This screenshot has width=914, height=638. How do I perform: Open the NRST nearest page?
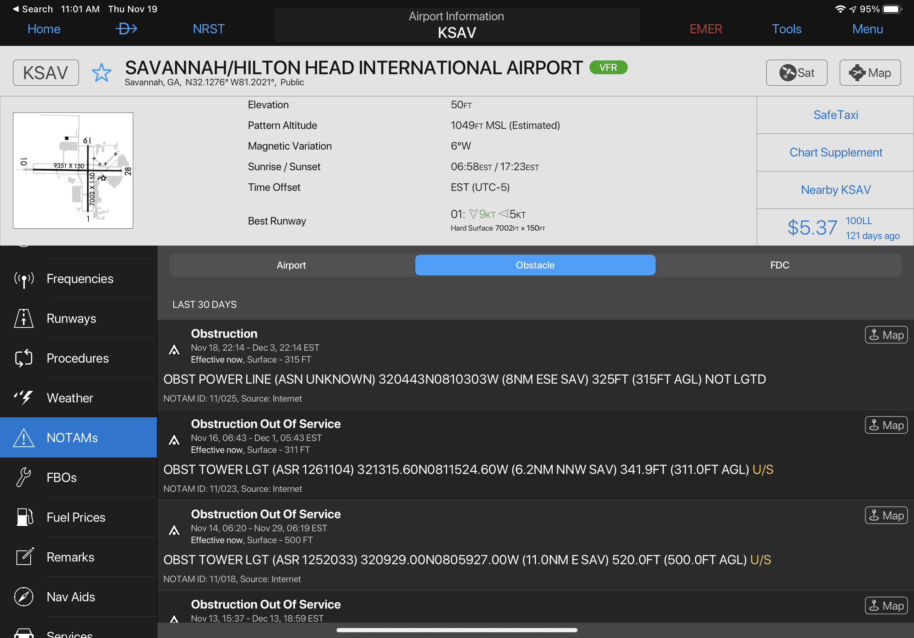click(x=209, y=29)
